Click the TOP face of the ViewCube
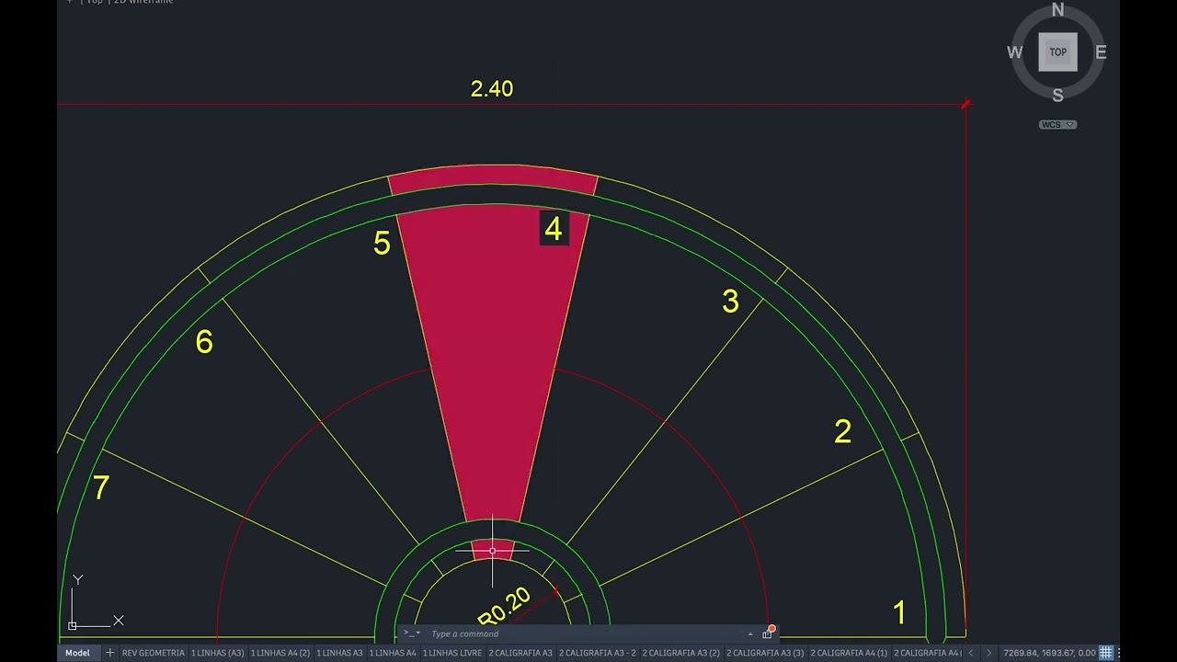 (1057, 52)
